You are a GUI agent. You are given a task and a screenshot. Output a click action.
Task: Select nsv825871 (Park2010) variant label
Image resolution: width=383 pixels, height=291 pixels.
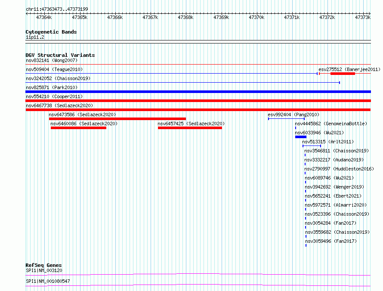tap(52, 87)
